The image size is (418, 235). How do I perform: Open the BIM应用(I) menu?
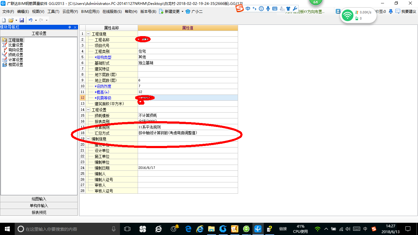coord(90,12)
